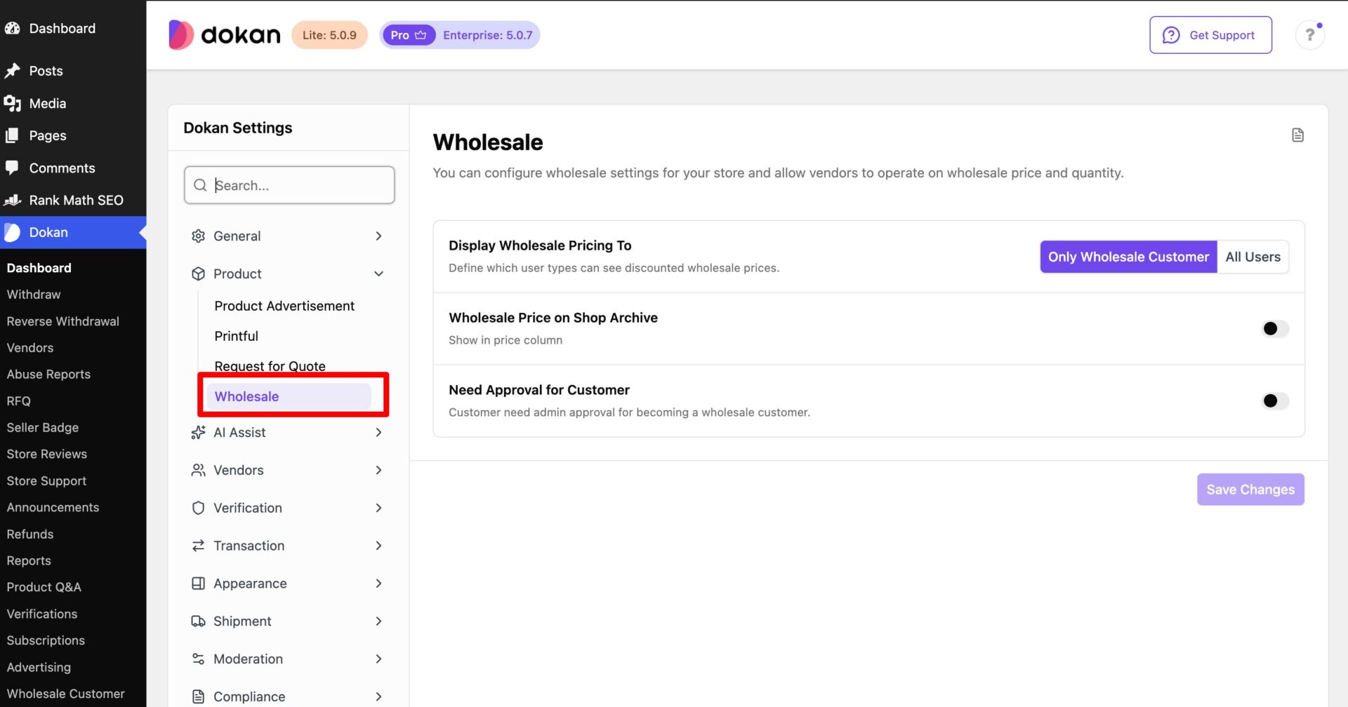Expand the Transaction chevron
The image size is (1348, 707).
tap(378, 546)
